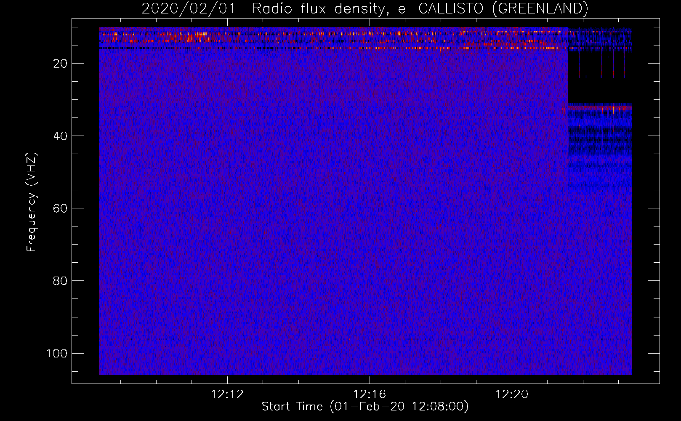Screen dimensions: 681x421
Task: Click the 12:12 time tick label
Action: coord(227,394)
